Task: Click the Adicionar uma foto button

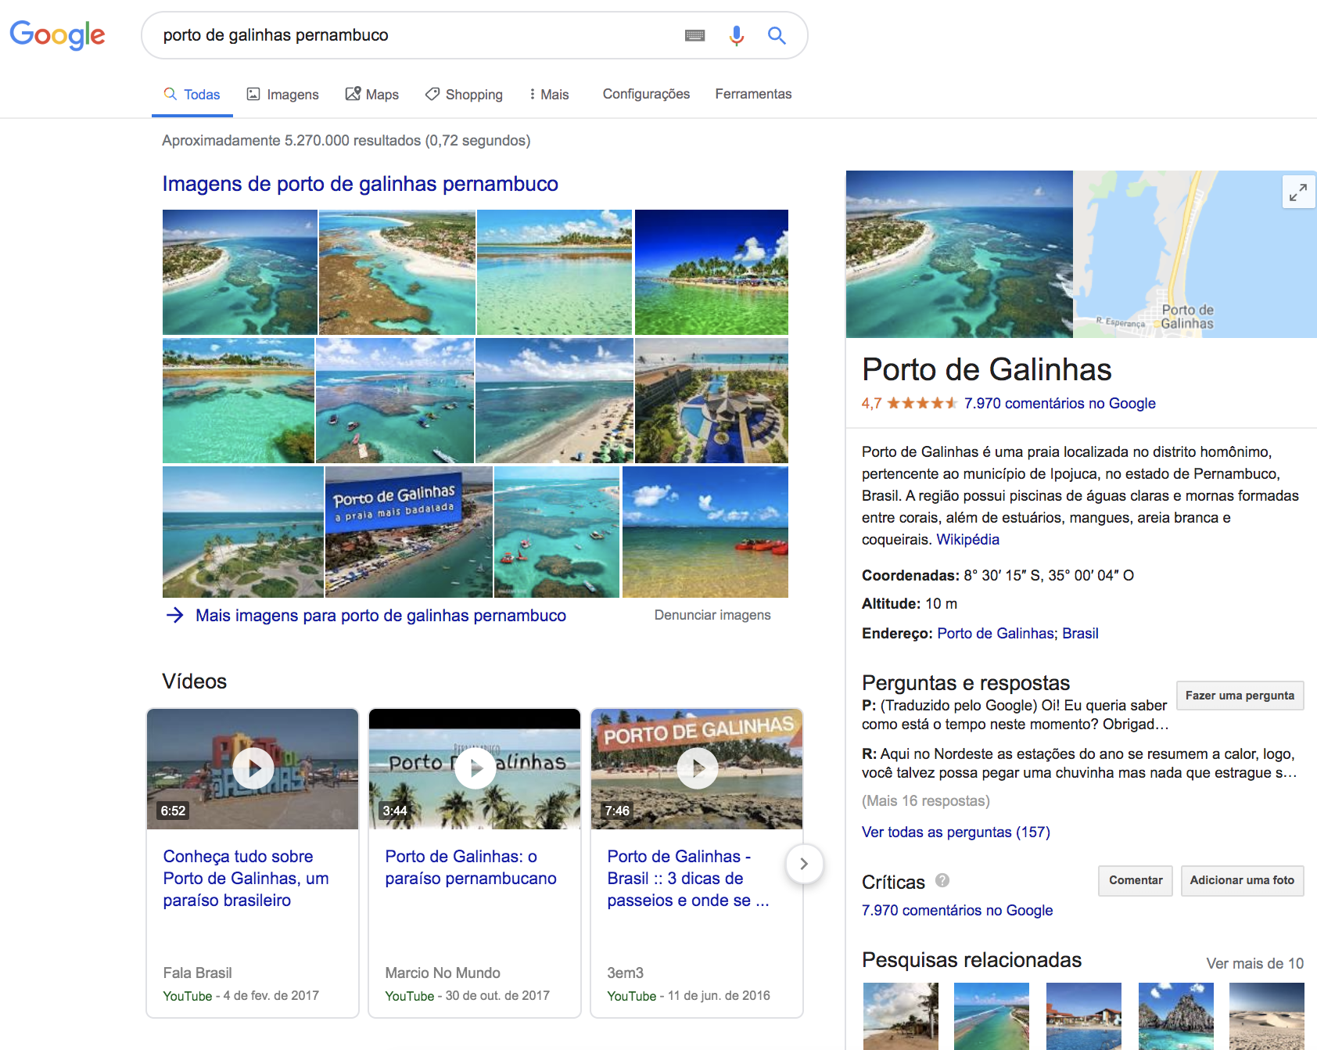Action: 1241,880
